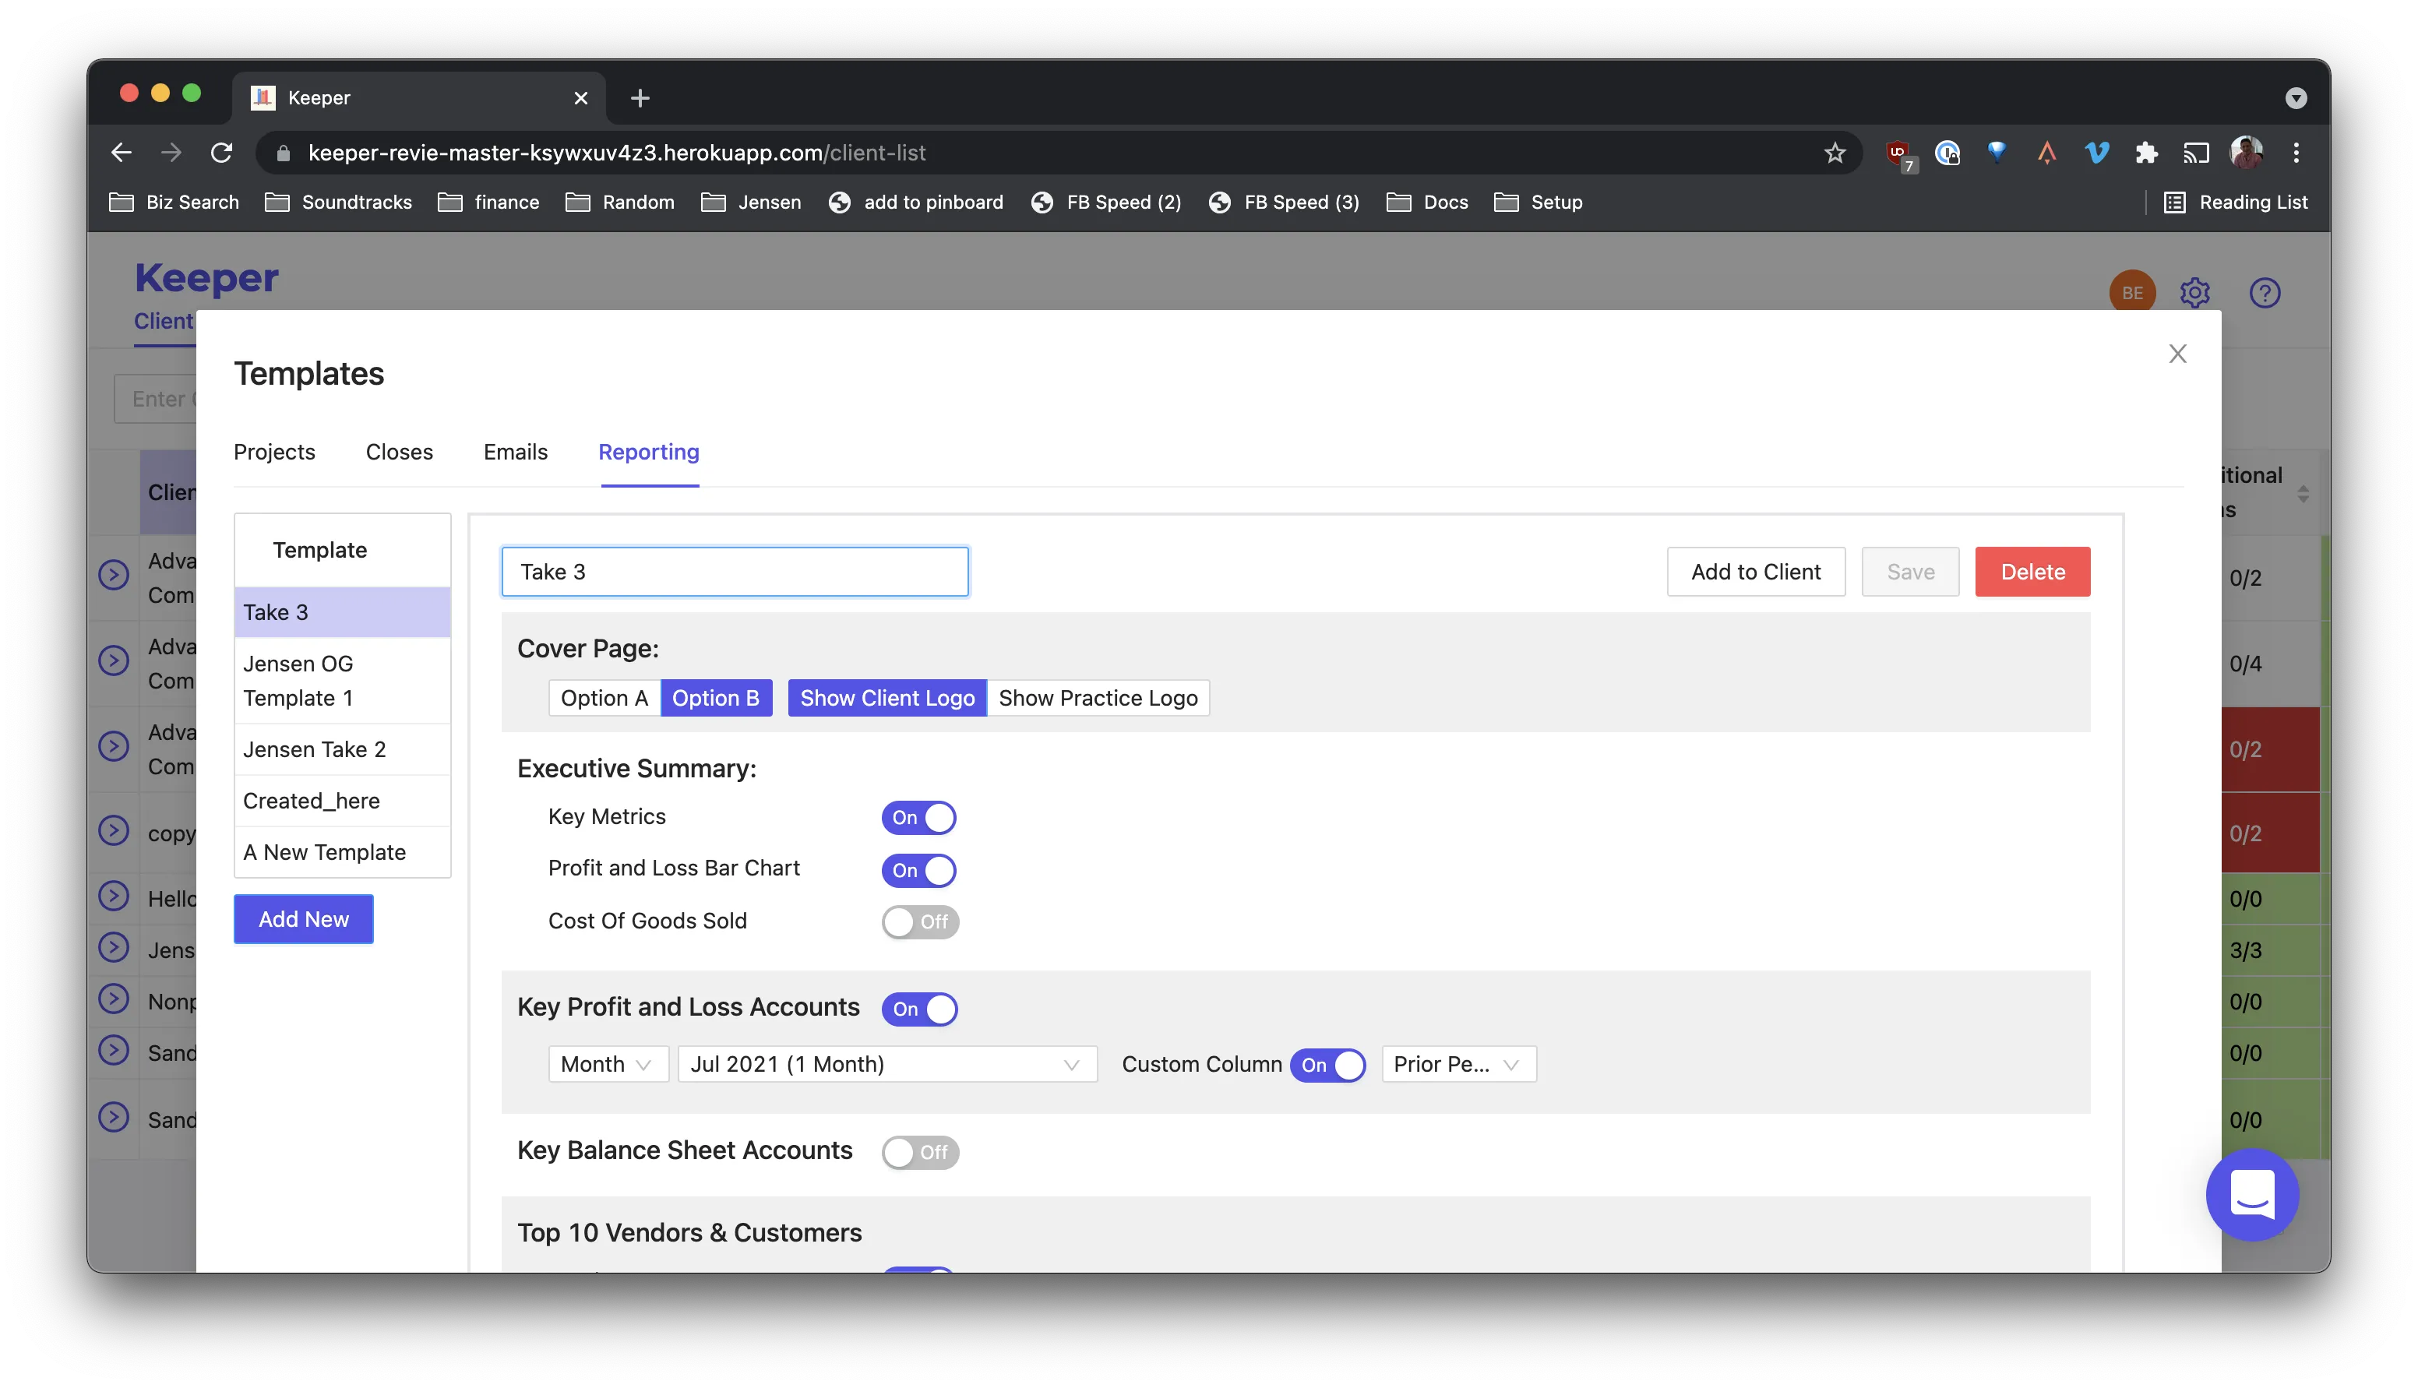Image resolution: width=2418 pixels, height=1388 pixels.
Task: Switch to the Projects tab
Action: pyautogui.click(x=273, y=452)
